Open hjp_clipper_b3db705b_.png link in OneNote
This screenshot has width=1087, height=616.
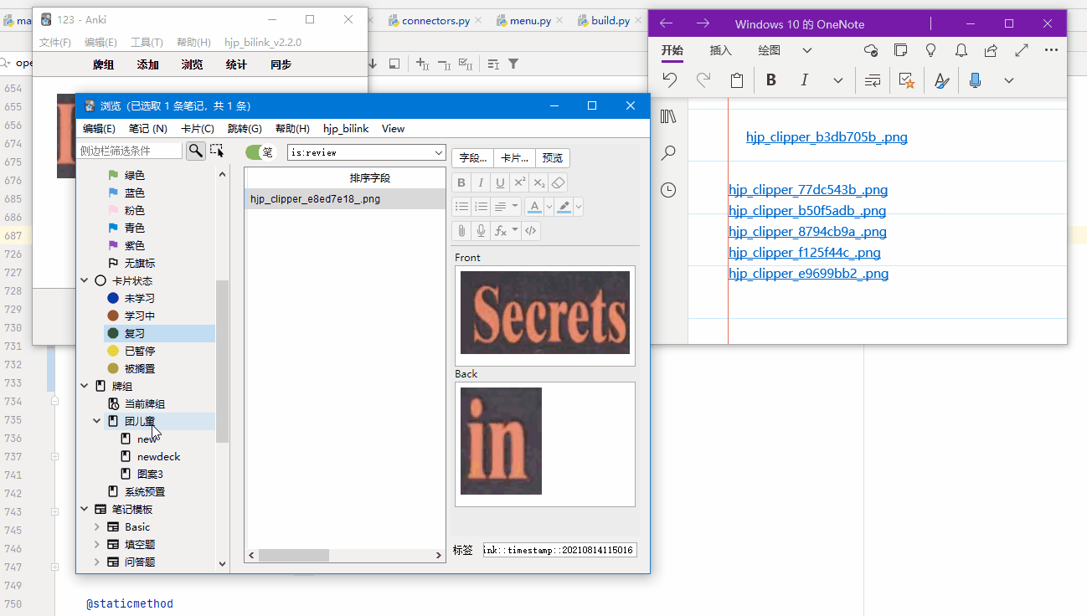coord(827,136)
